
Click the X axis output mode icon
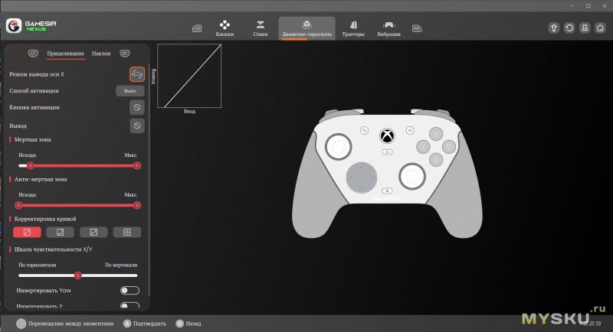pos(136,73)
